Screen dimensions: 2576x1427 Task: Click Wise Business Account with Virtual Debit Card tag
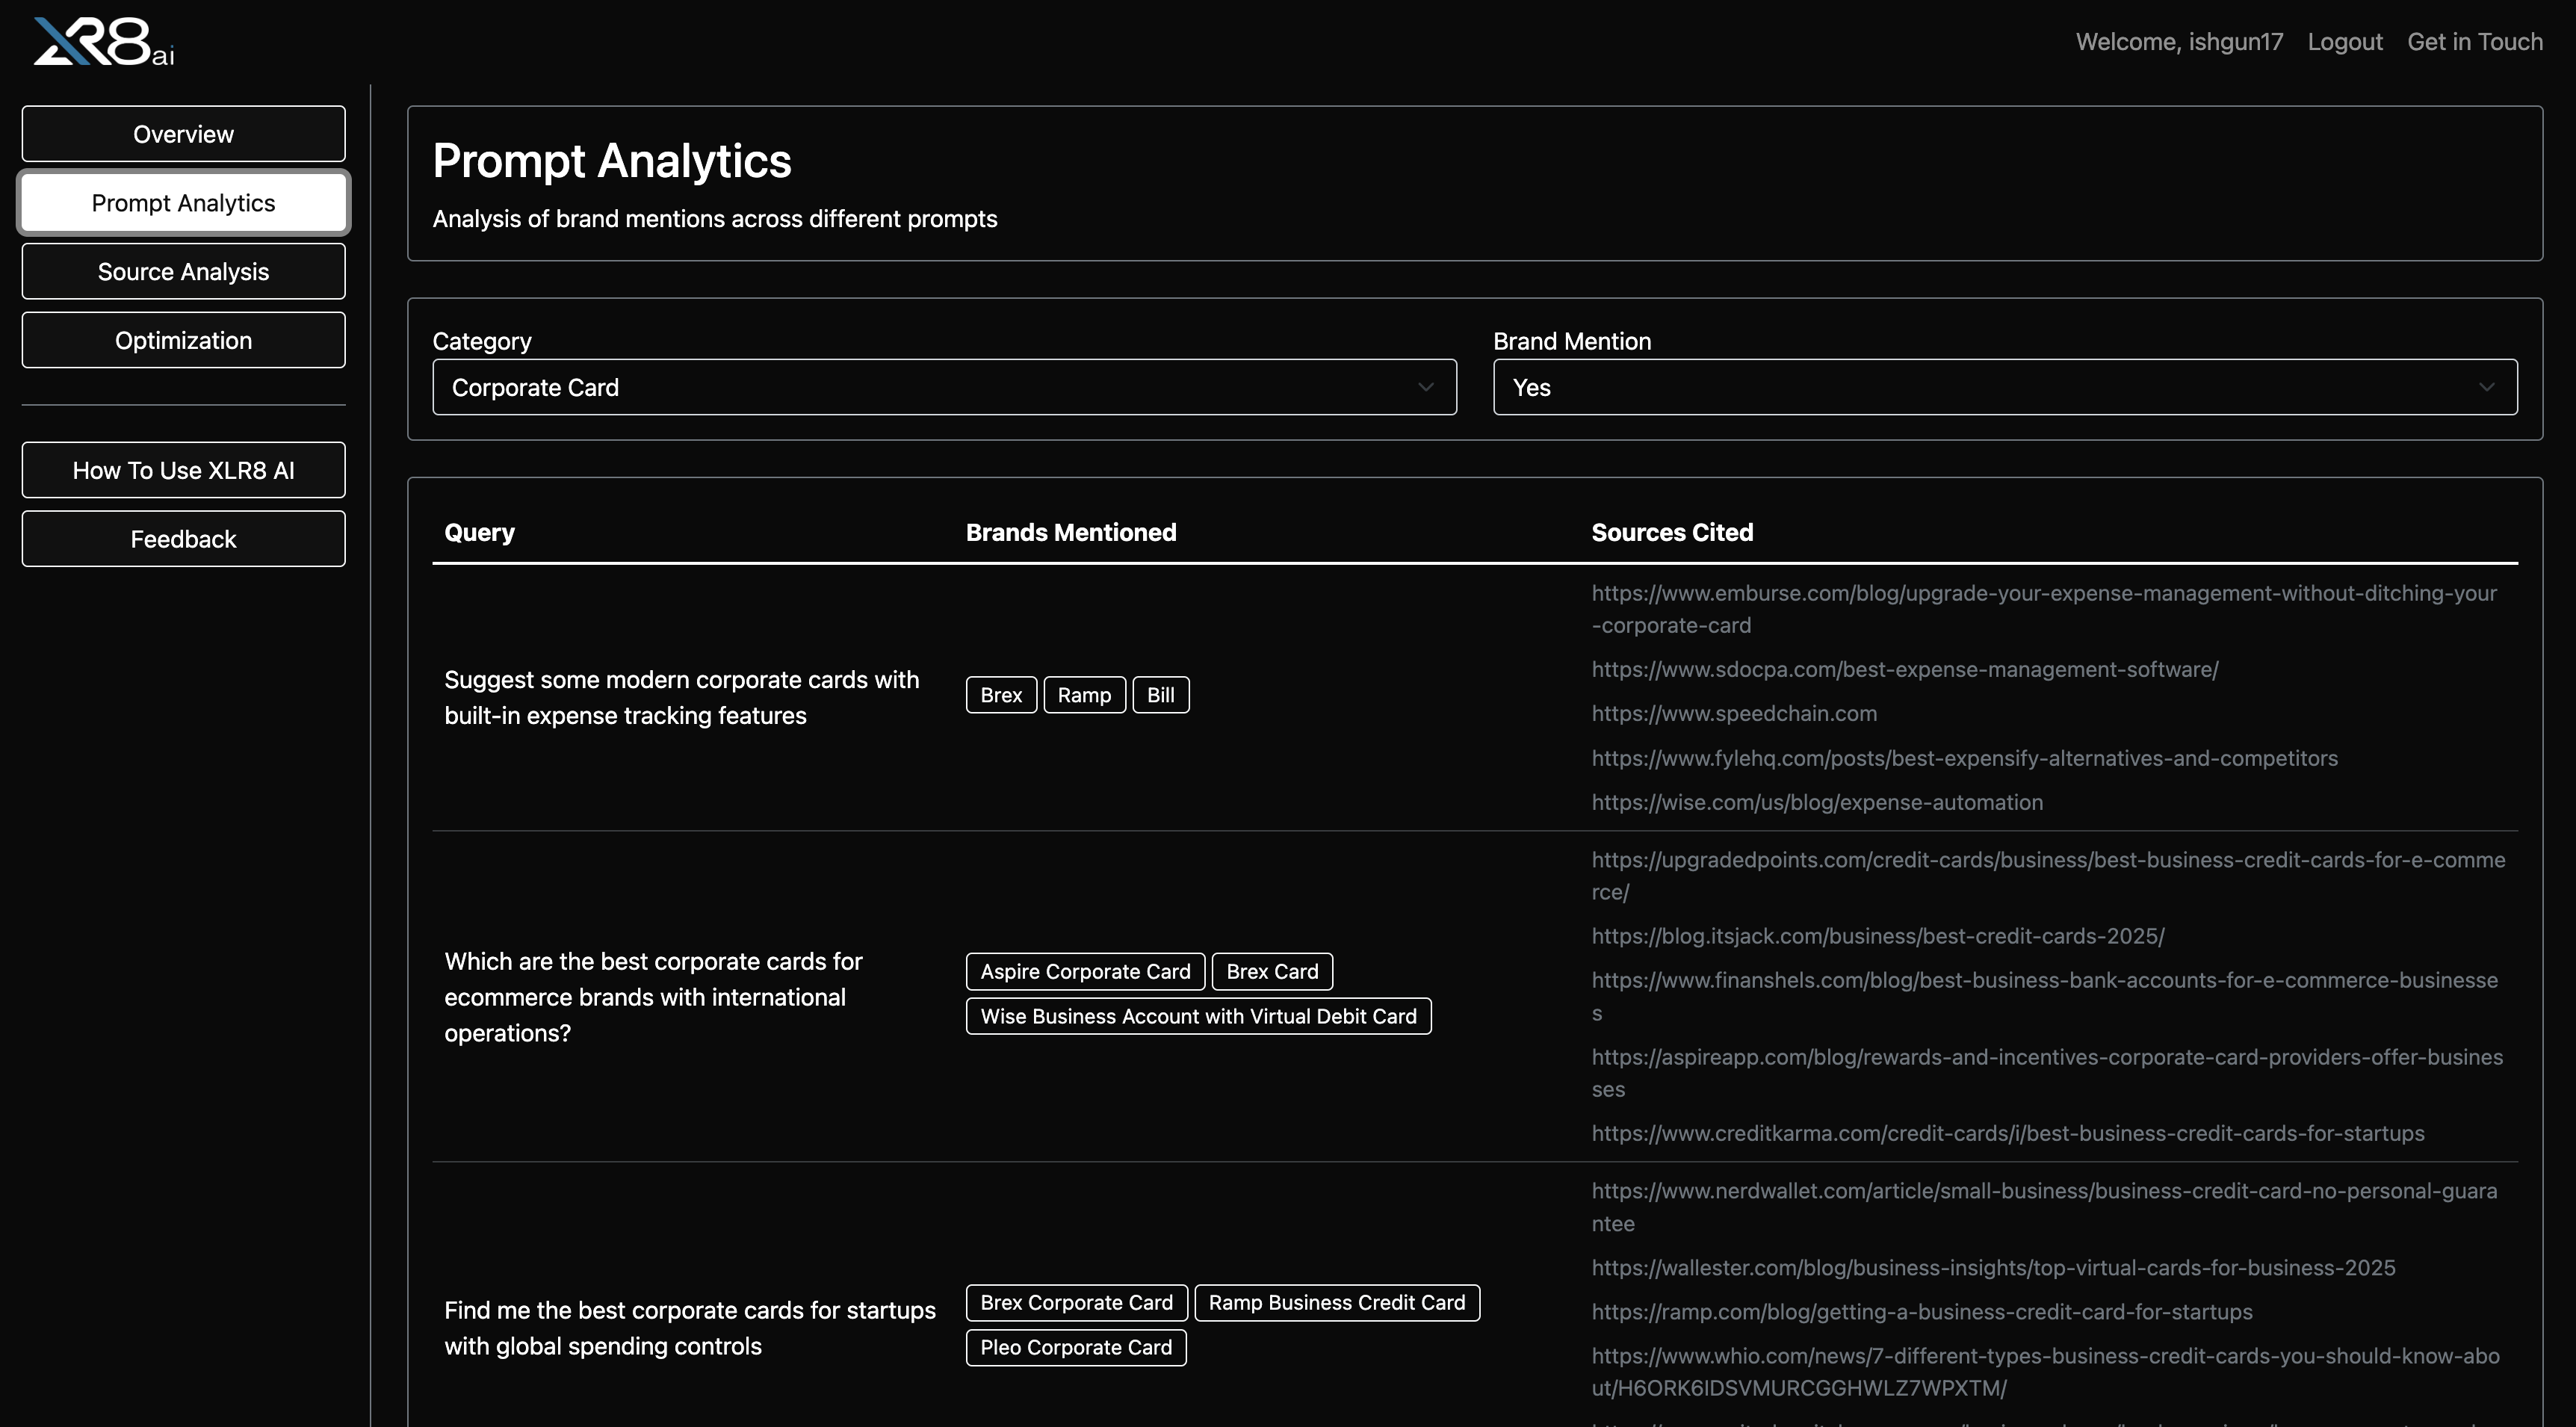1198,1016
